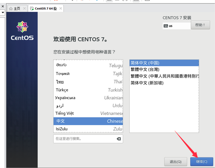Image resolution: width=215 pixels, height=168 pixels.
Task: Close the left library panel with the X
Action: click(3, 6)
